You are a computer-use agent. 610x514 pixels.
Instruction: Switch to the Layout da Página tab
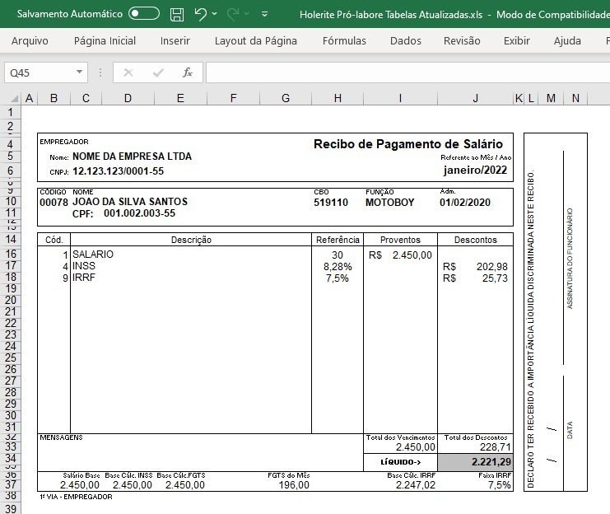[255, 41]
